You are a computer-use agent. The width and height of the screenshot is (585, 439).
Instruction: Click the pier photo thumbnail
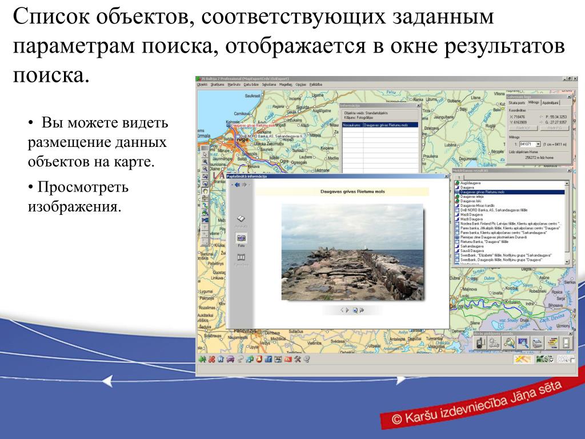click(352, 252)
